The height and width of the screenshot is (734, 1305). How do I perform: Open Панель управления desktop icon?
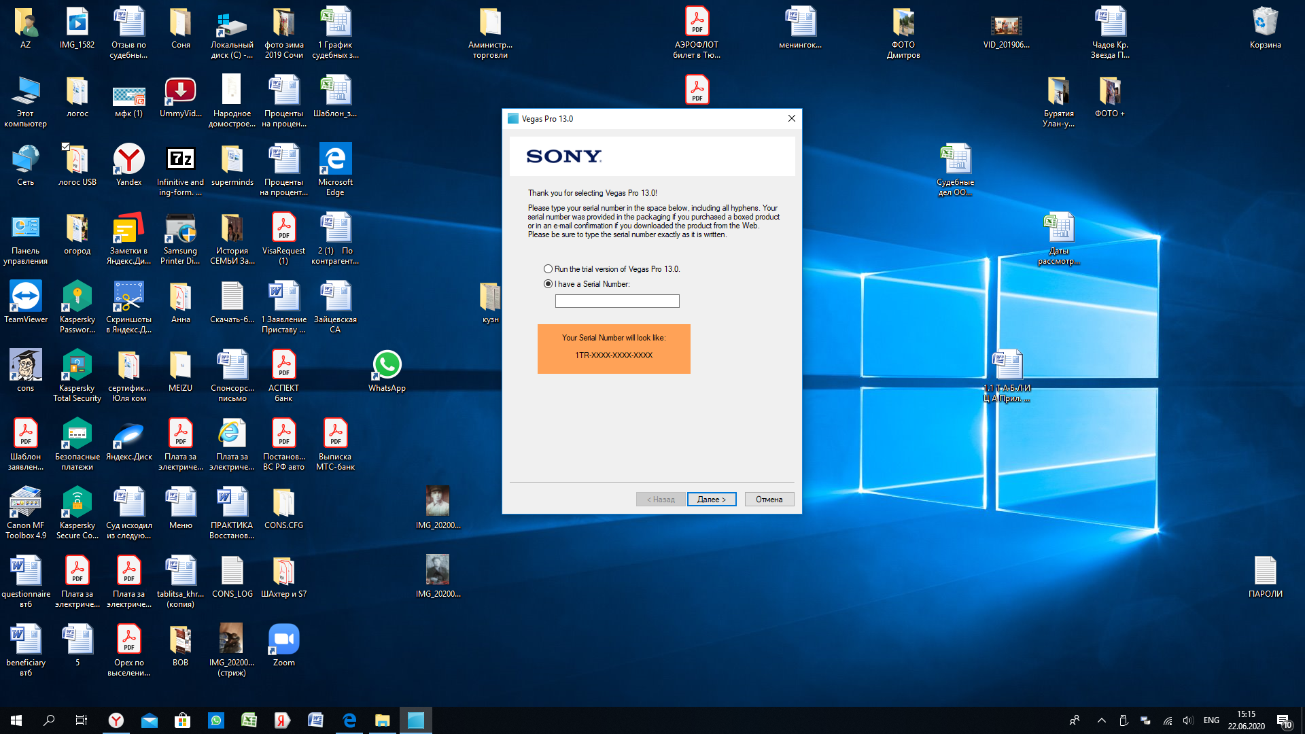pos(25,239)
